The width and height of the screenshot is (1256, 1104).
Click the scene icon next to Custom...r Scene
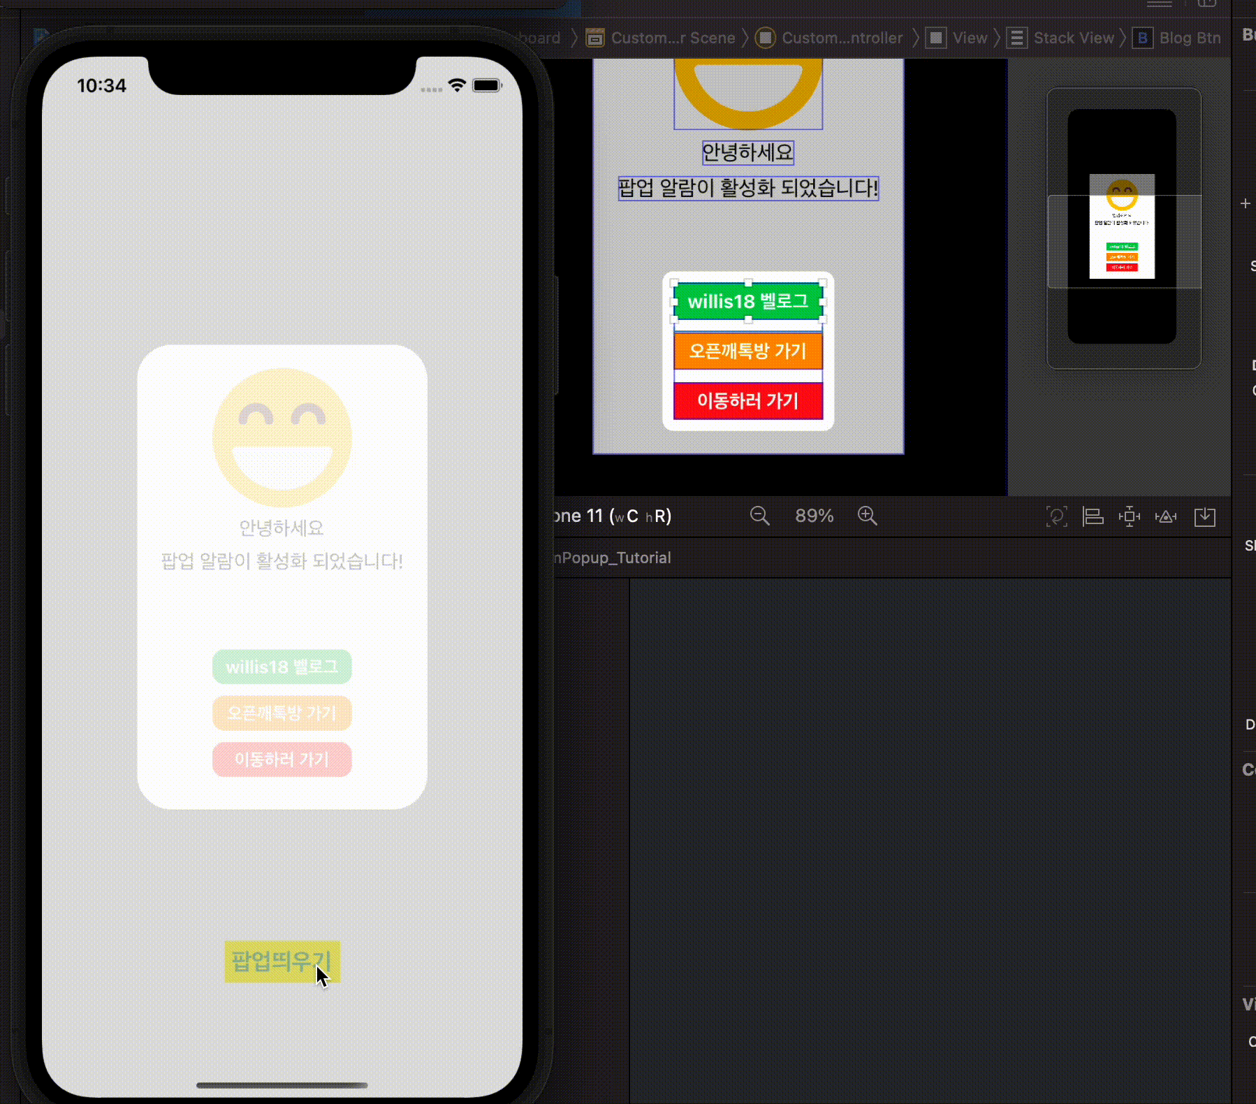594,38
